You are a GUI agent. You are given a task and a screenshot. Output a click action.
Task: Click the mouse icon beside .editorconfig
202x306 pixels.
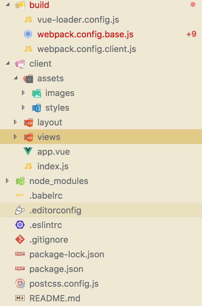[x=20, y=210]
